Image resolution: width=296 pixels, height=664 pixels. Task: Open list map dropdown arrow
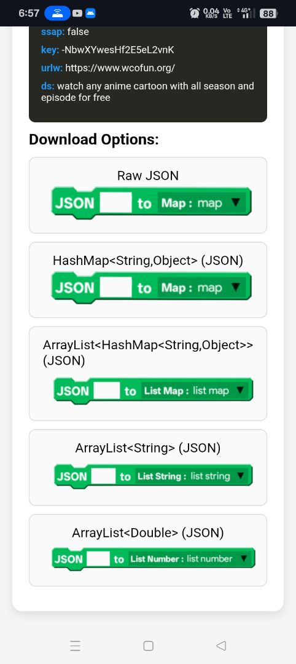(240, 390)
